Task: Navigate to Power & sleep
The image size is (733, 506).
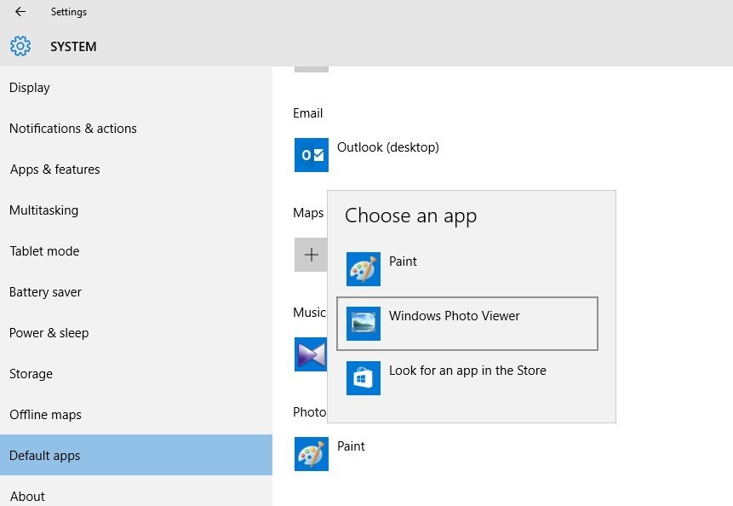Action: click(49, 333)
